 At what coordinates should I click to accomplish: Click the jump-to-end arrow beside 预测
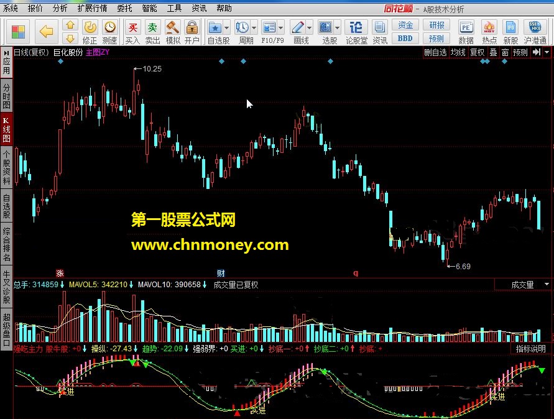click(x=537, y=52)
